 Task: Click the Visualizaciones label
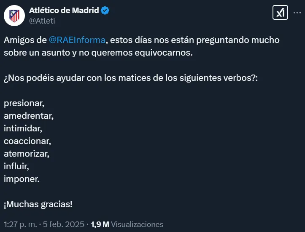137,224
